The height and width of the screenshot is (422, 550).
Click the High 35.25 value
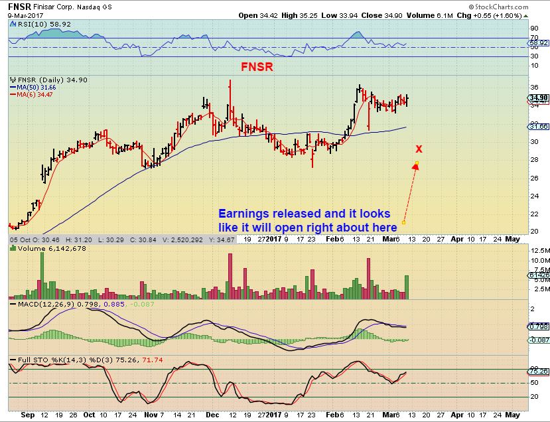(x=299, y=15)
